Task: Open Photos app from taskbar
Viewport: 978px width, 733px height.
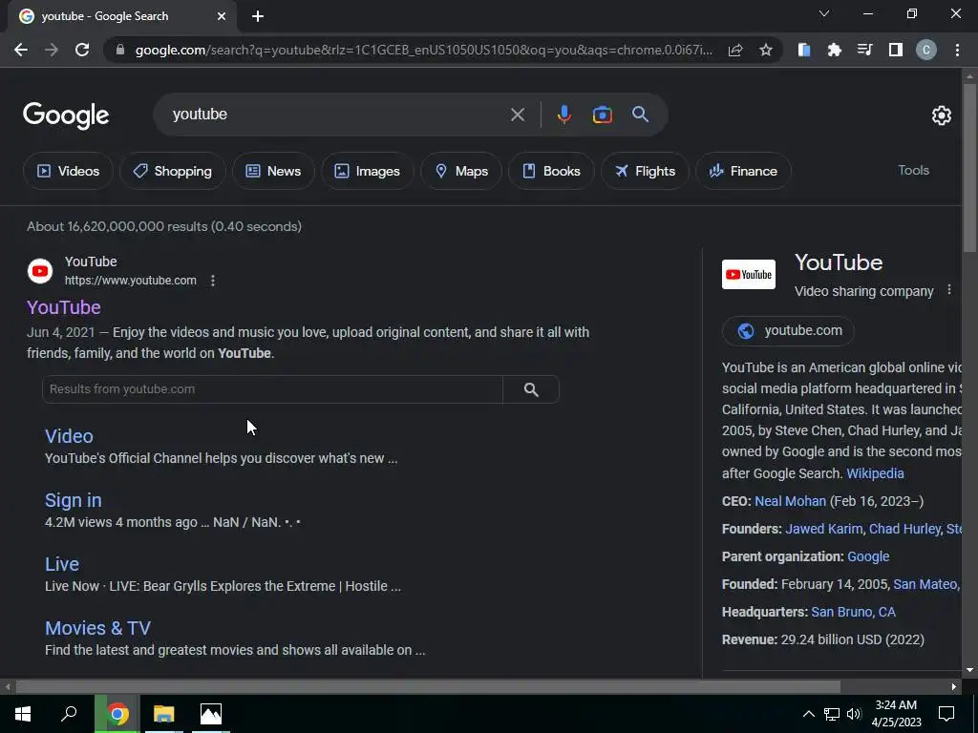Action: pos(211,714)
